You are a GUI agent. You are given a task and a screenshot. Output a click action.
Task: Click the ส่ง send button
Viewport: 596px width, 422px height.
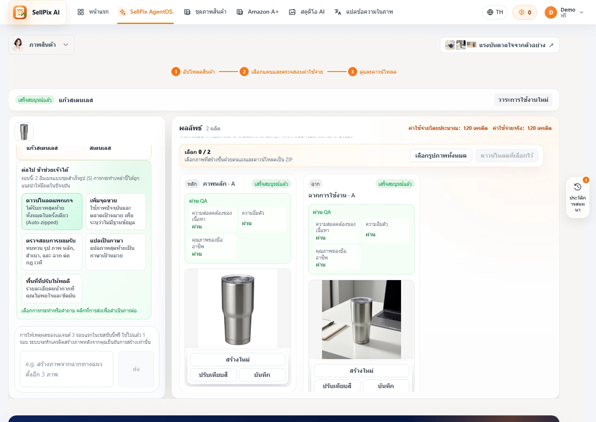click(136, 369)
